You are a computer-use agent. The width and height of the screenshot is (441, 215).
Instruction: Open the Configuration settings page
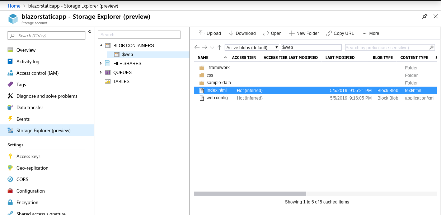pos(31,191)
